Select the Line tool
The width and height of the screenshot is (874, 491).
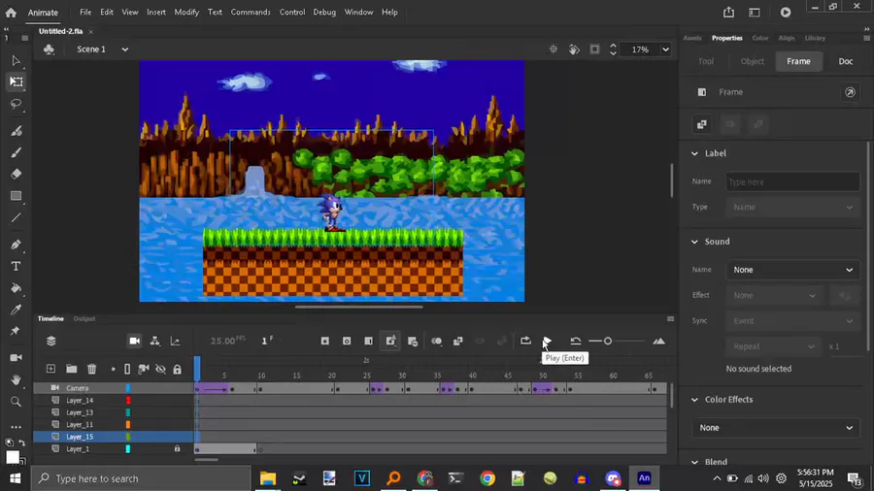click(x=16, y=217)
